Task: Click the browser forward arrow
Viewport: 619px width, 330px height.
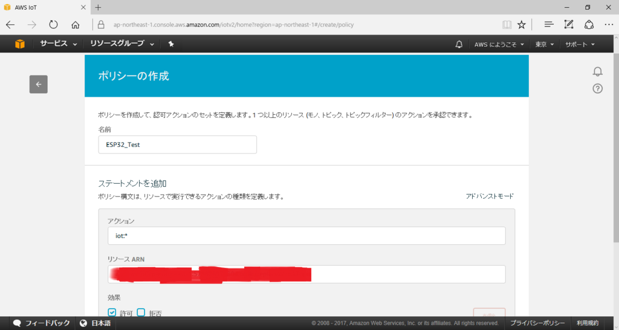Action: tap(31, 24)
